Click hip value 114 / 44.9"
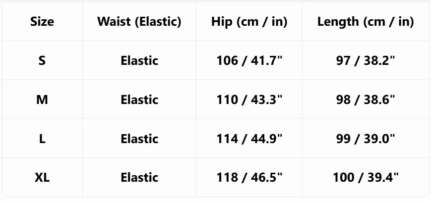 tap(249, 139)
